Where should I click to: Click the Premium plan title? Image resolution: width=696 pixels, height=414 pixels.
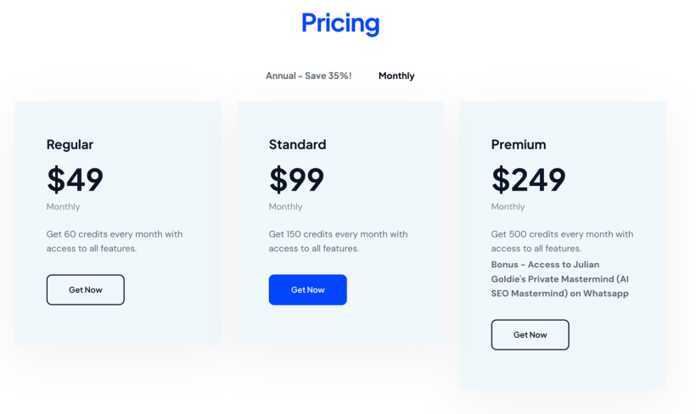[518, 144]
